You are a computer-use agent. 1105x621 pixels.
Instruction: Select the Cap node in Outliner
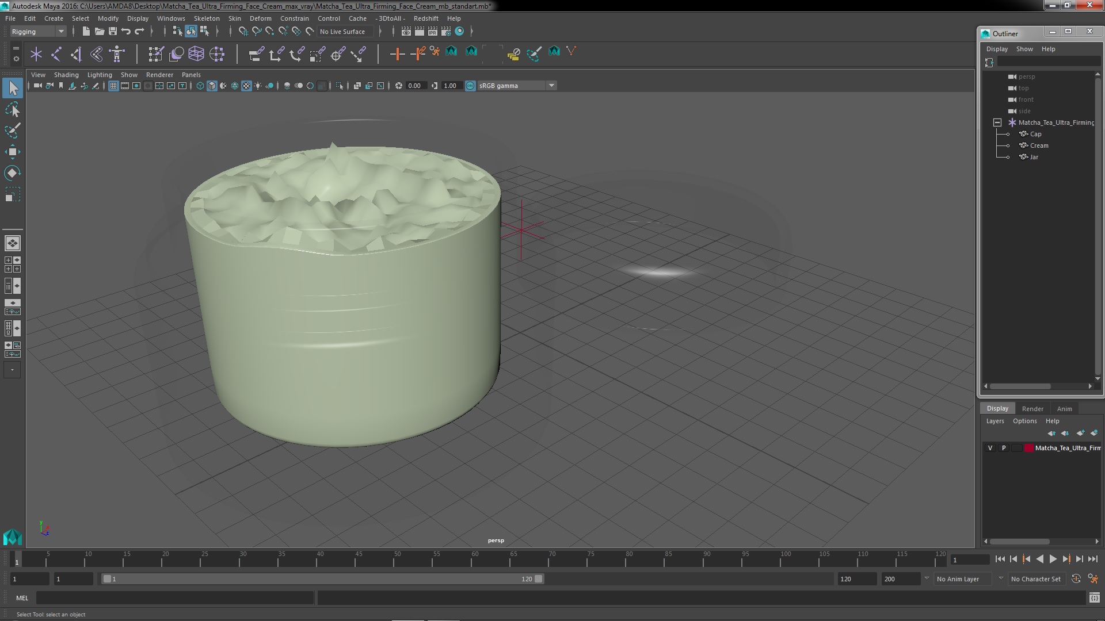pyautogui.click(x=1035, y=134)
